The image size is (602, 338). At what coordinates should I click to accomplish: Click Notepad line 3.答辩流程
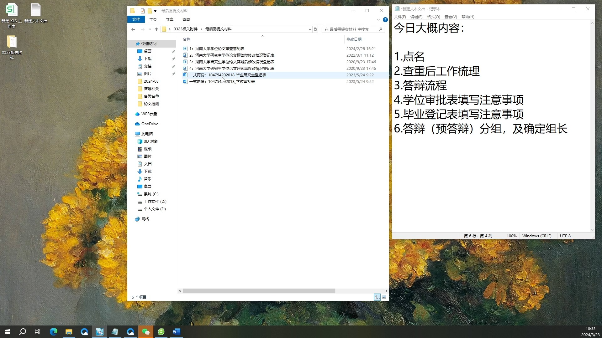click(420, 85)
